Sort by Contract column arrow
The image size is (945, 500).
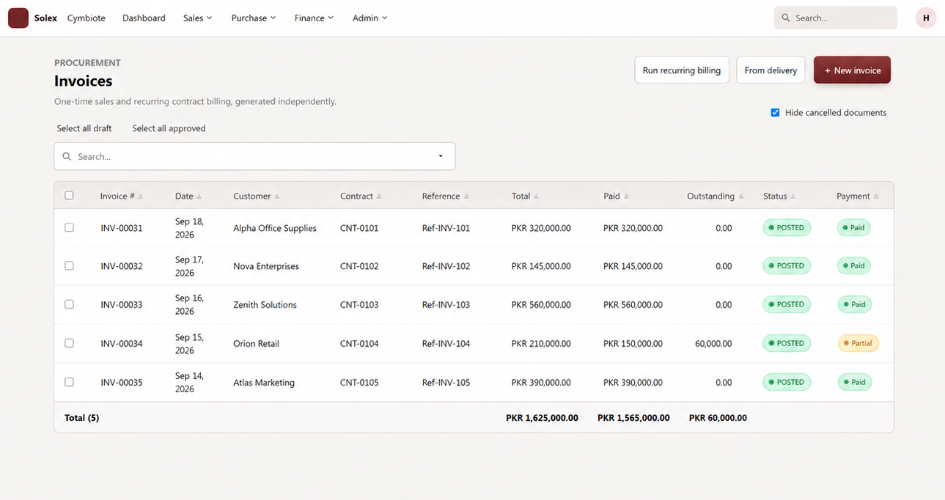(379, 196)
